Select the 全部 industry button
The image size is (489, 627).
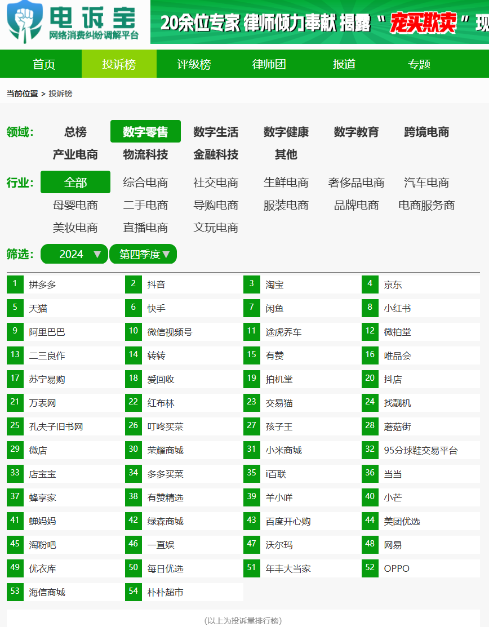(x=75, y=183)
